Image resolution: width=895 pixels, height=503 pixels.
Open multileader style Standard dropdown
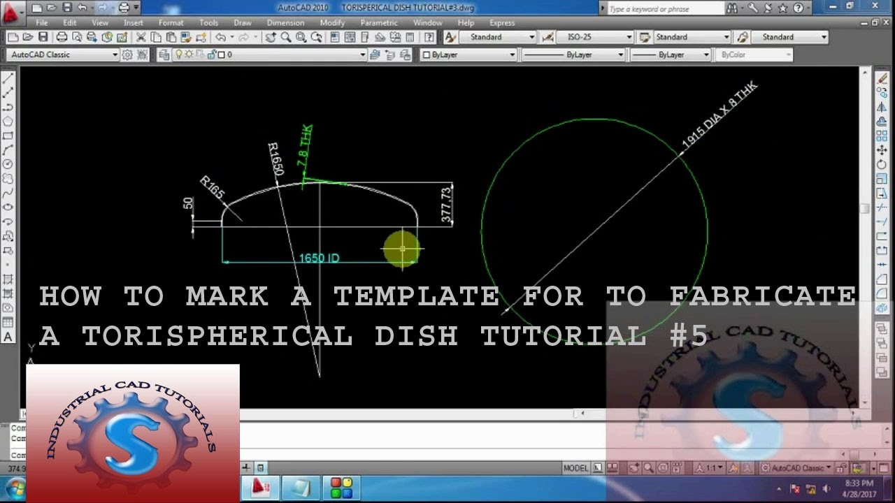(x=789, y=37)
